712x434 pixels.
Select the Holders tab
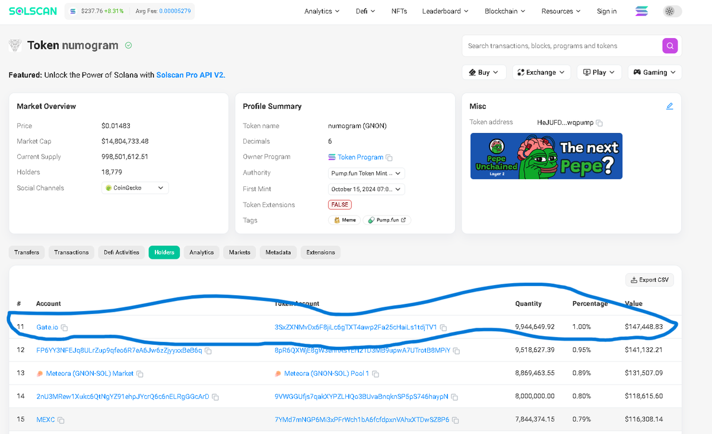[164, 252]
